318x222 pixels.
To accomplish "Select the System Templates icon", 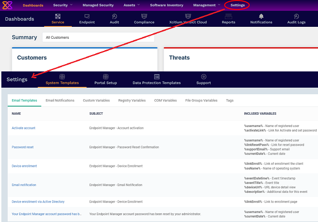I will [62, 76].
